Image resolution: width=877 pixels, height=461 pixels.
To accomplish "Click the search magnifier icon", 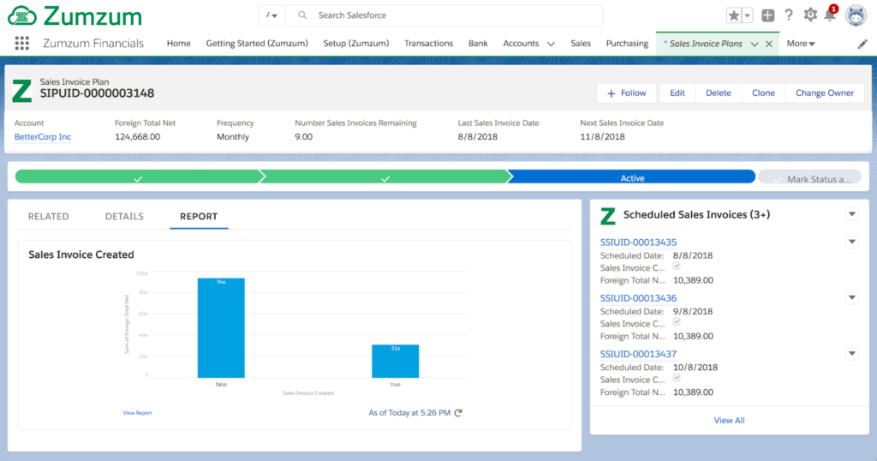I will pos(302,15).
